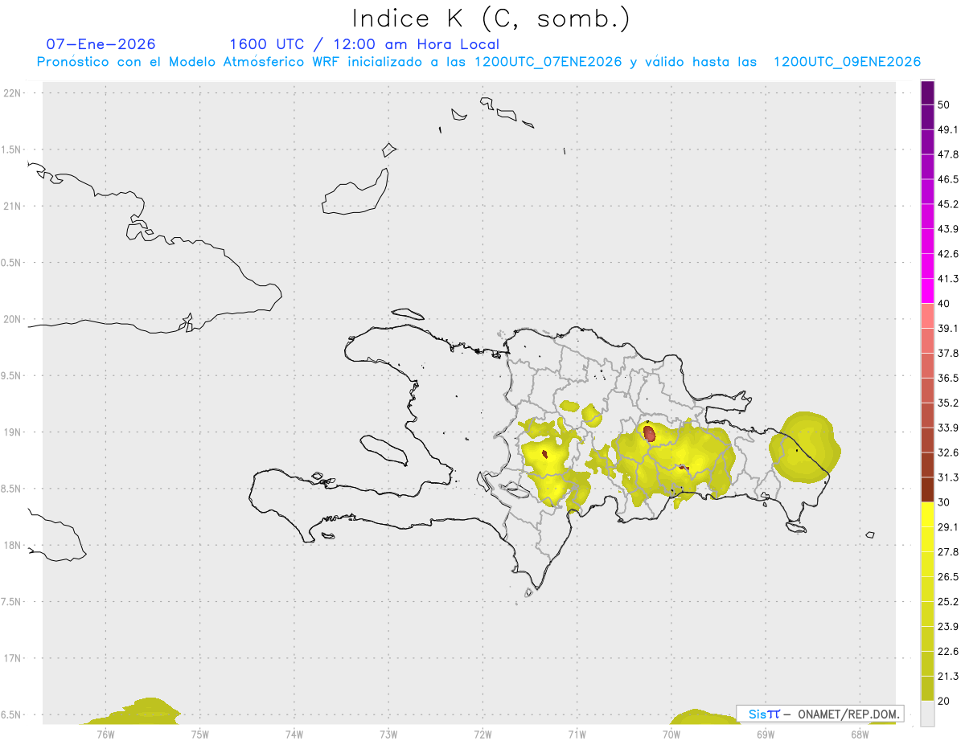The image size is (965, 745).
Task: Click the colorbar label "23.9"
Action: pos(948,626)
